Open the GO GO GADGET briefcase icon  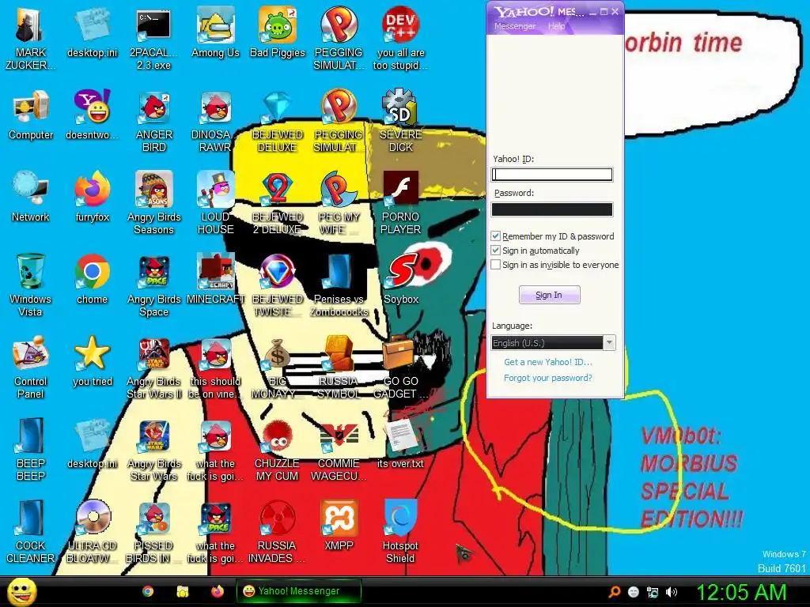click(x=401, y=367)
